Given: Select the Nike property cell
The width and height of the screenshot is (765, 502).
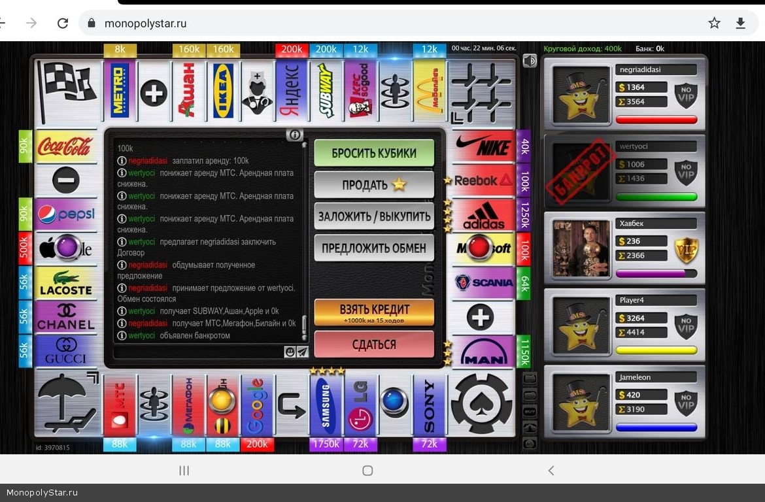Looking at the screenshot, I should pos(483,146).
